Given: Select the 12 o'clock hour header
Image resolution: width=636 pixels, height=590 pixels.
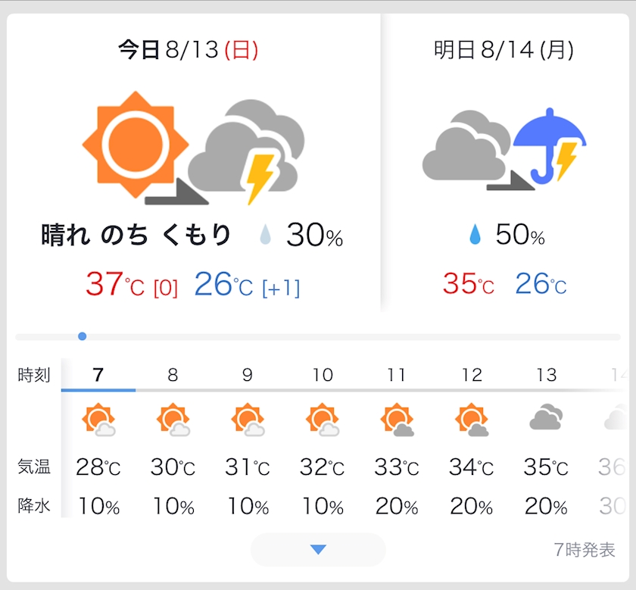Looking at the screenshot, I should tap(472, 375).
